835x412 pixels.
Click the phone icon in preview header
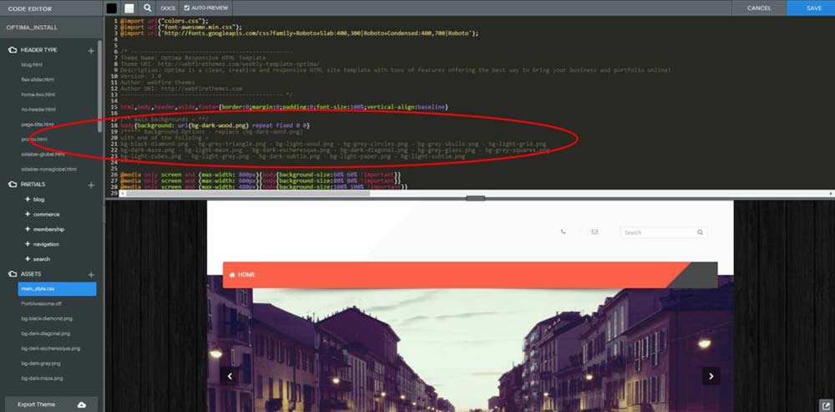(563, 231)
